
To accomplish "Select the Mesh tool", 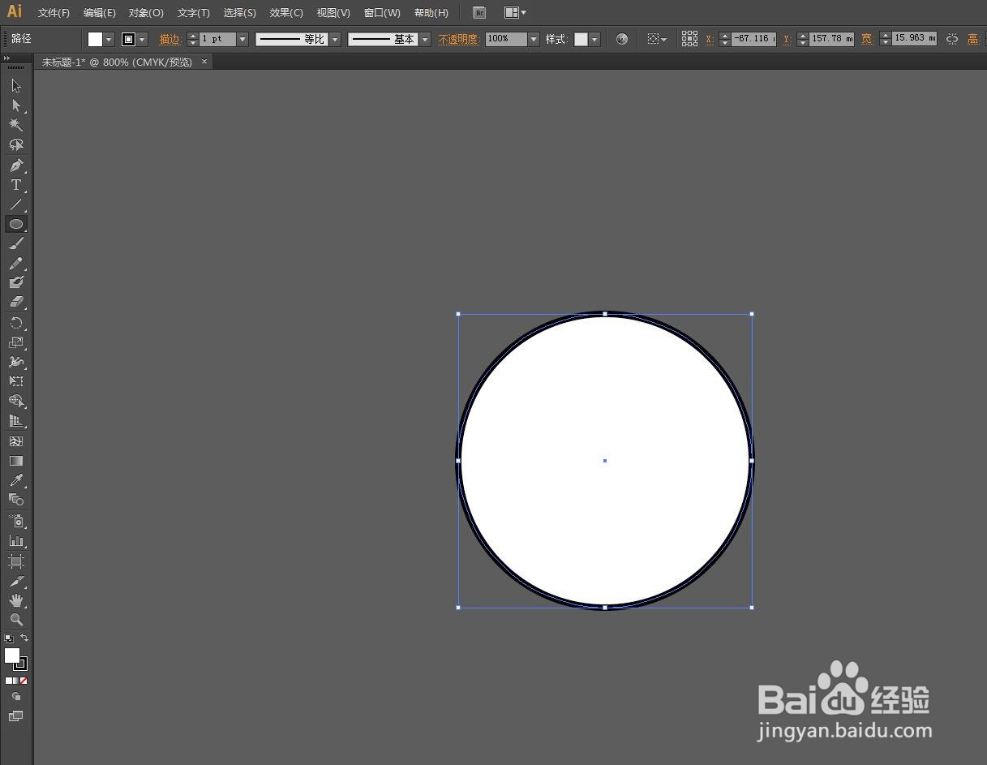I will tap(16, 441).
